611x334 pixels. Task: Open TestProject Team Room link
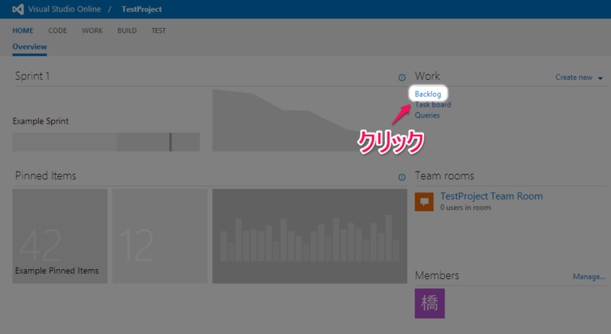pyautogui.click(x=491, y=196)
